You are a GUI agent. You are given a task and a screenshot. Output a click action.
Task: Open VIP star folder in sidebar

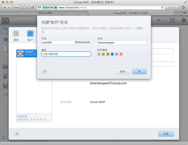click(x=5, y=39)
